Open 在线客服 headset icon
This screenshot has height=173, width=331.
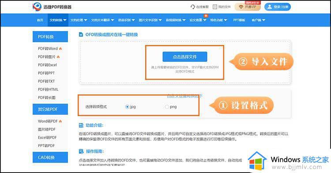192,7
